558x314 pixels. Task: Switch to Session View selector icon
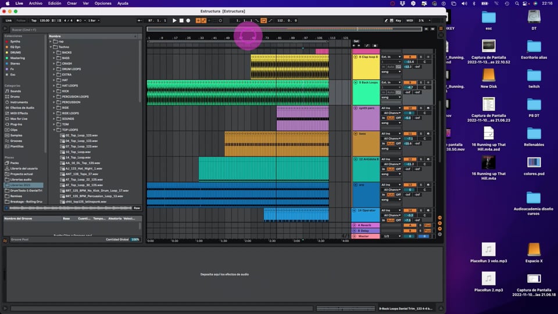click(441, 35)
